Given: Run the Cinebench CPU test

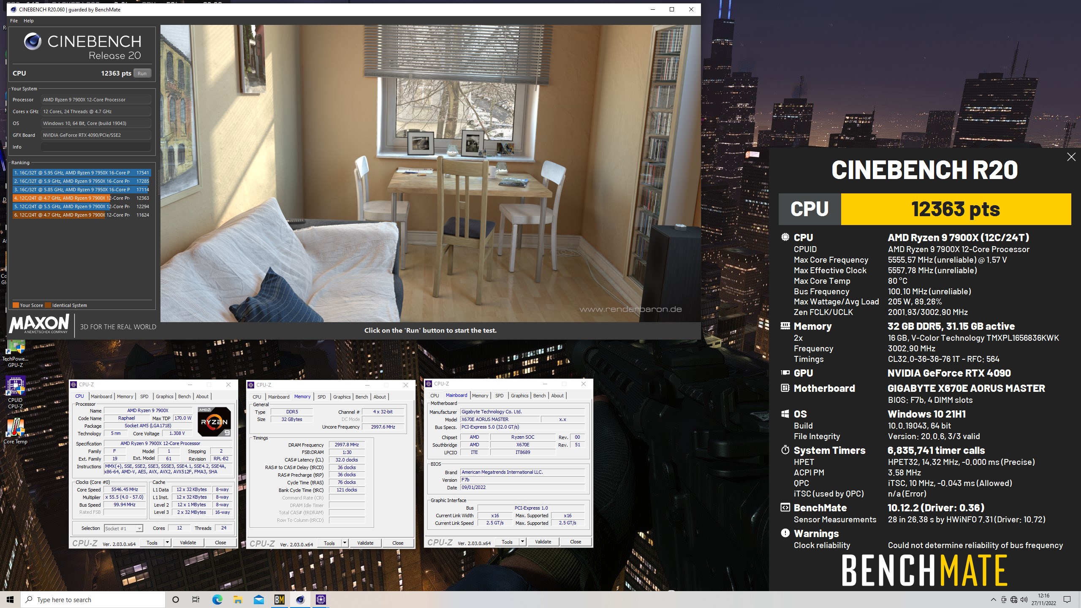Looking at the screenshot, I should [x=142, y=73].
